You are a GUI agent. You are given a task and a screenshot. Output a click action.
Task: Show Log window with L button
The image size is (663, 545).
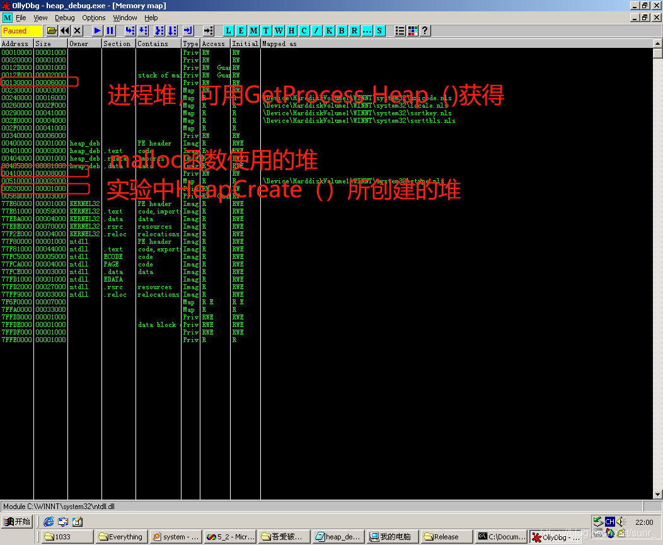[228, 31]
